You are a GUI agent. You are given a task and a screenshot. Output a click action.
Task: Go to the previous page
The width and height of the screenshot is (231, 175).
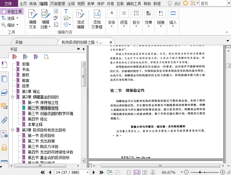[50, 172]
